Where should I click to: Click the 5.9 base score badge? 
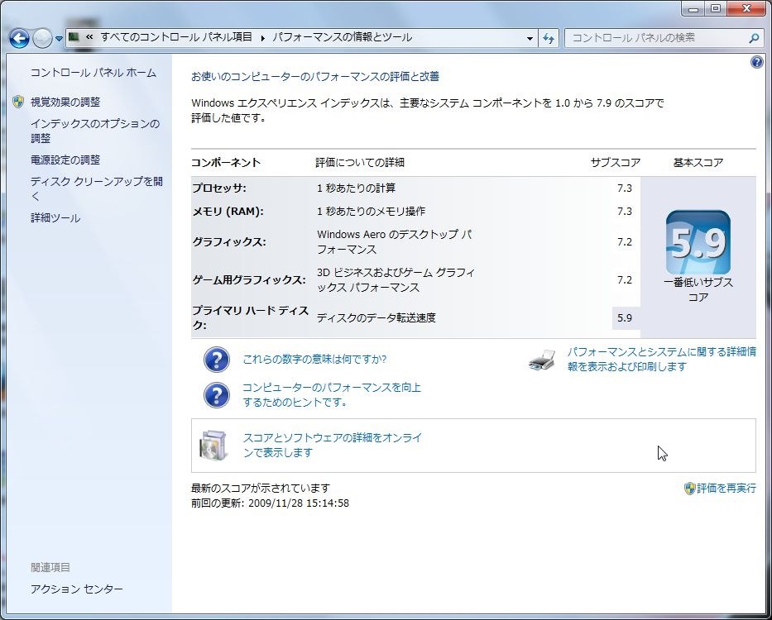tap(698, 242)
